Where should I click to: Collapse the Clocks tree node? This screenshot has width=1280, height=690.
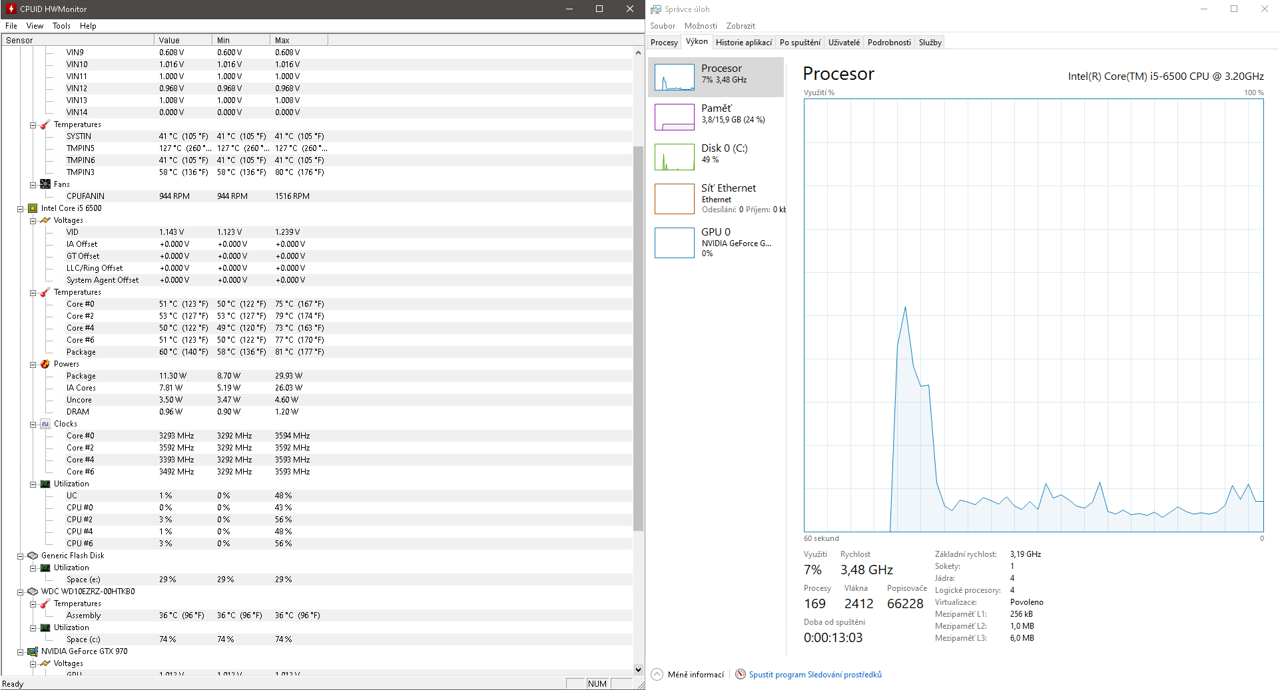coord(33,425)
